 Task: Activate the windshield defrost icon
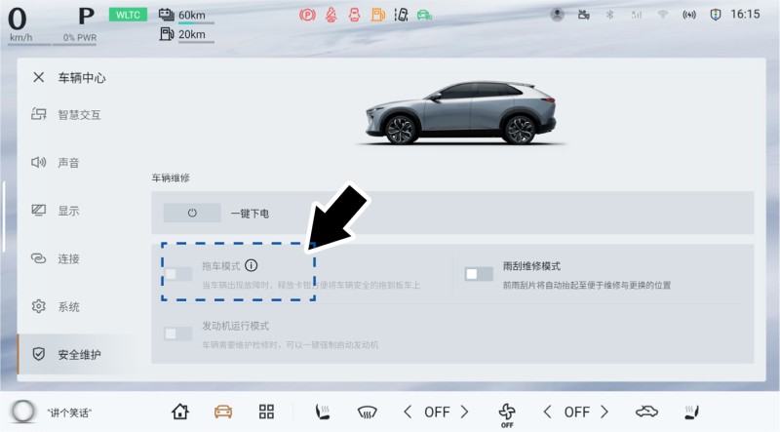pyautogui.click(x=368, y=412)
